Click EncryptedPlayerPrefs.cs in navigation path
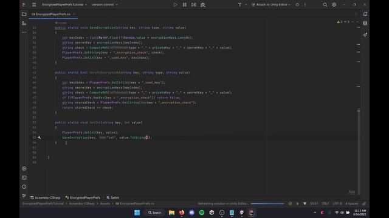Screen dimensions: 389x218 point(135,203)
